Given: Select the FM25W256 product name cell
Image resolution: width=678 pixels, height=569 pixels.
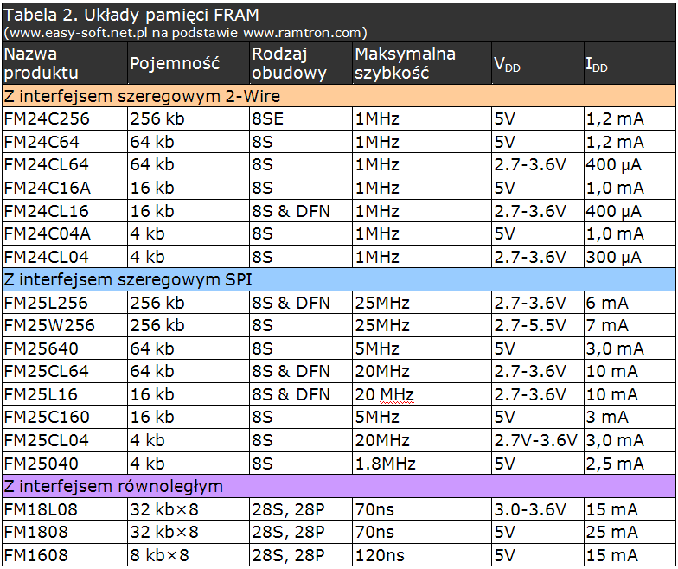Looking at the screenshot, I should [64, 325].
